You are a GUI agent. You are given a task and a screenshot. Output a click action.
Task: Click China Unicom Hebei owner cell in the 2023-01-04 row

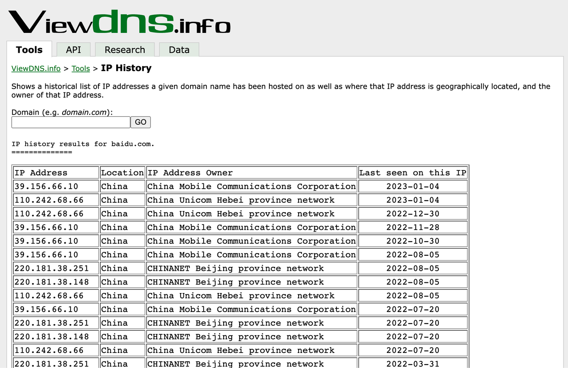(252, 200)
